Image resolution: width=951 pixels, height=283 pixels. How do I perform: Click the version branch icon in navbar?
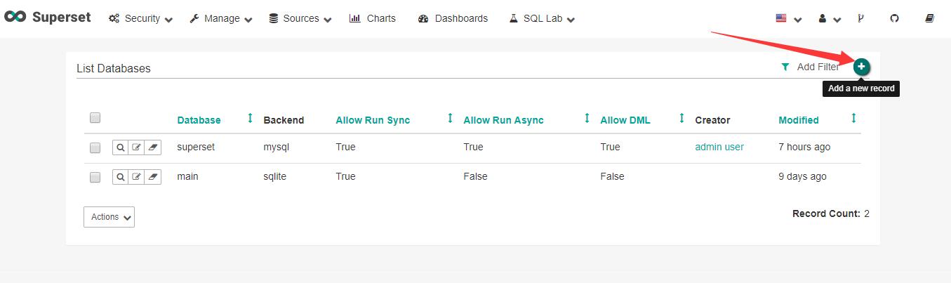(x=860, y=19)
